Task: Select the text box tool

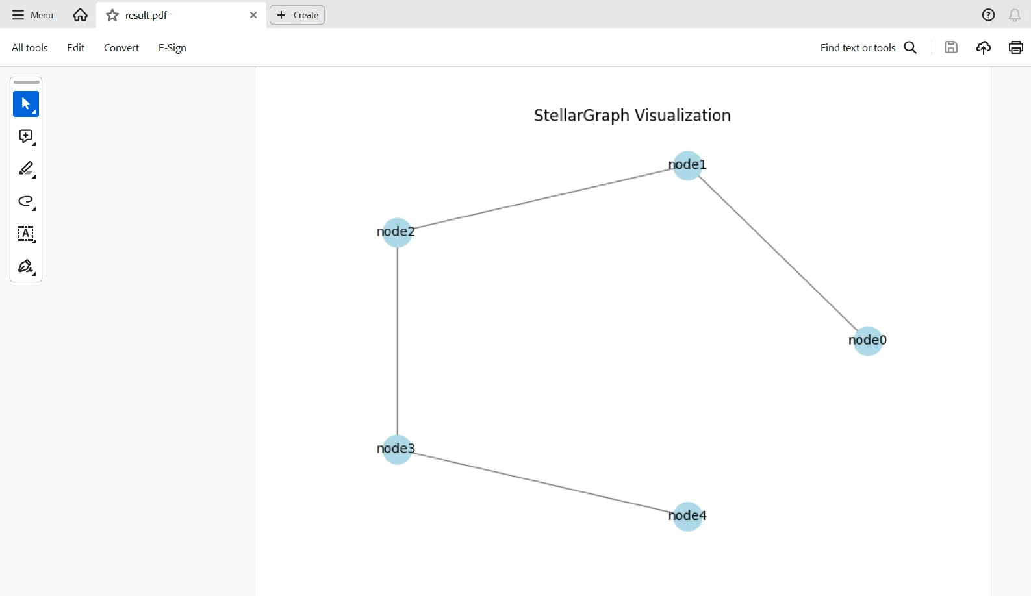Action: click(26, 234)
